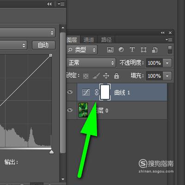The image size is (185, 185).
Task: Click the 自动 auto button
Action: (43, 45)
